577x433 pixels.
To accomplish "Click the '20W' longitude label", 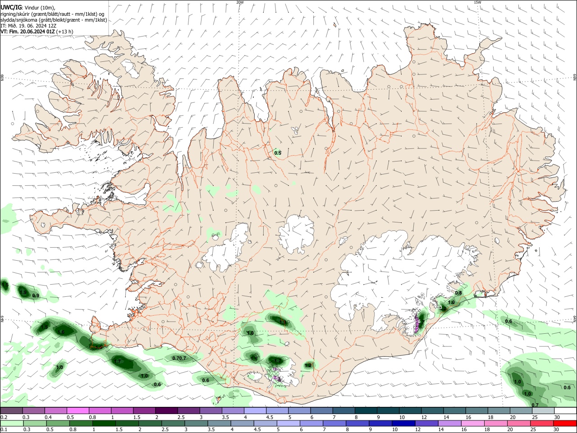I will pyautogui.click(x=240, y=2).
